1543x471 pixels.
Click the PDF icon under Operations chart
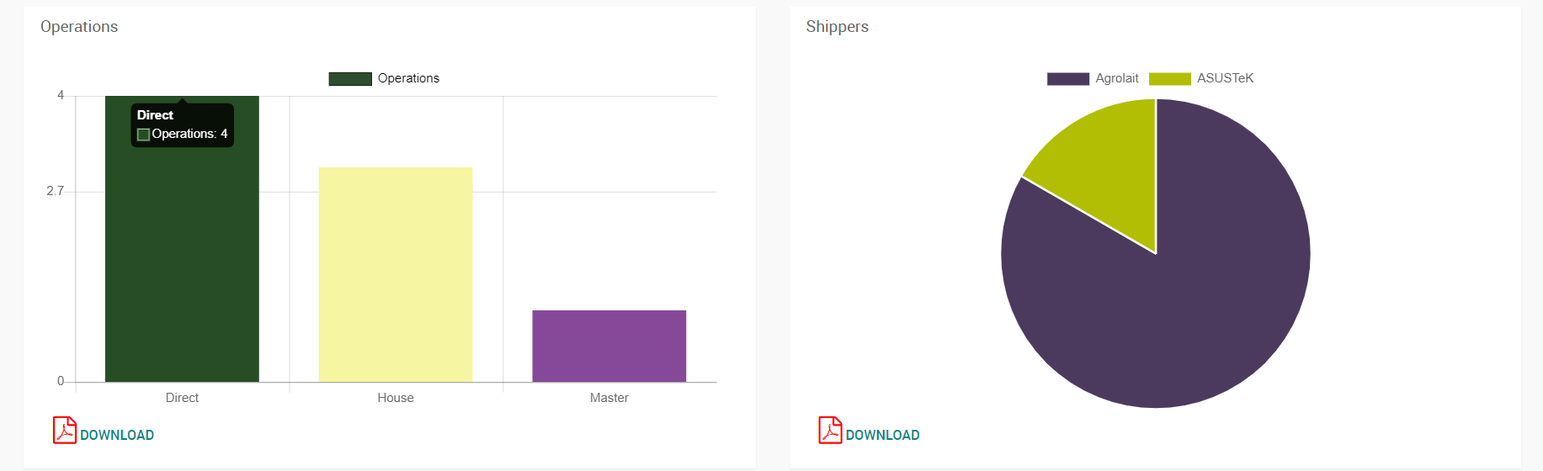pyautogui.click(x=64, y=430)
